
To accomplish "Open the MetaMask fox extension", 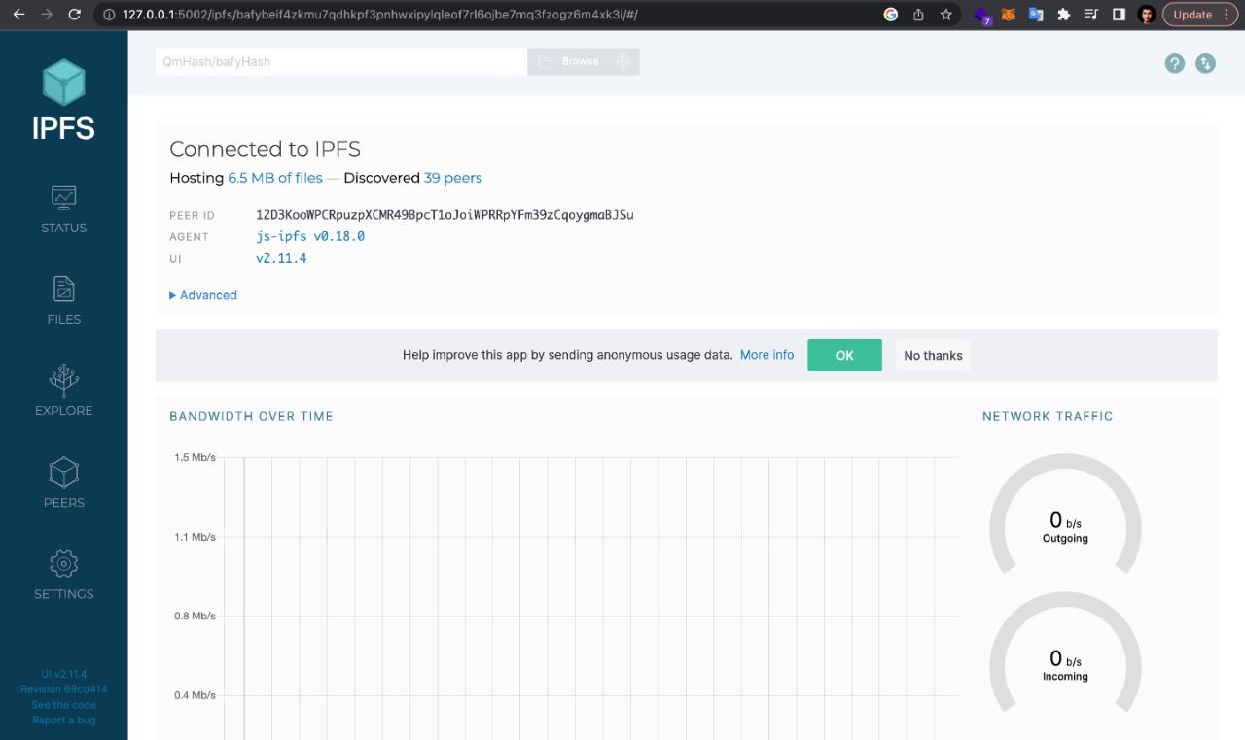I will pos(1009,15).
